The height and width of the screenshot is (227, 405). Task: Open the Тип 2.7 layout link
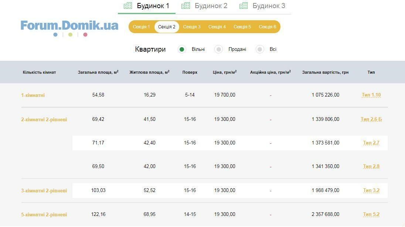coord(371,143)
